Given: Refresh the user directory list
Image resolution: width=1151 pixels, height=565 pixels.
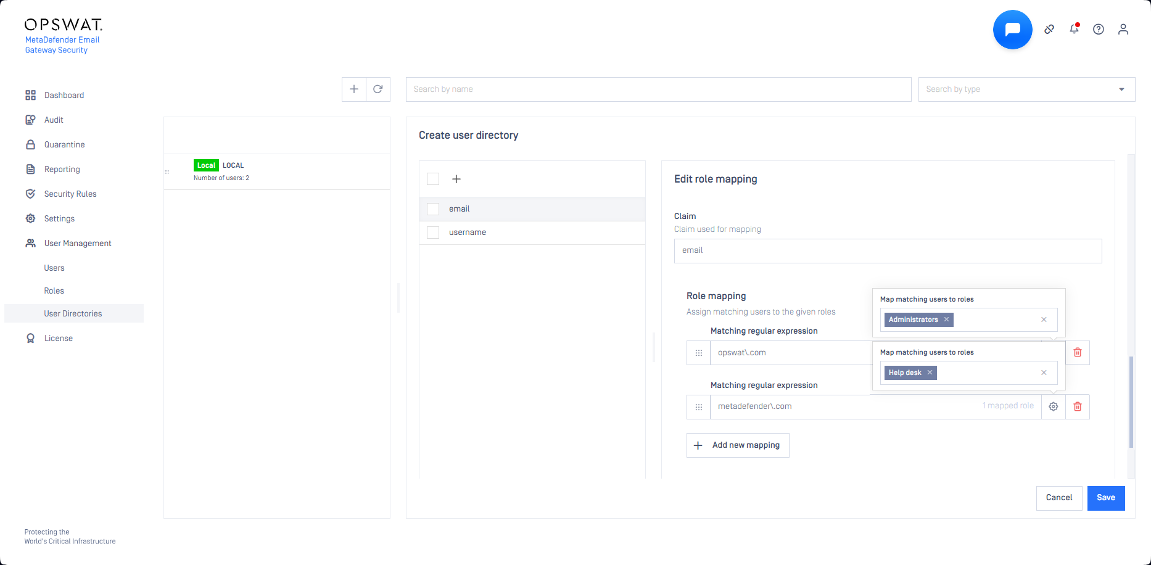Looking at the screenshot, I should point(378,89).
